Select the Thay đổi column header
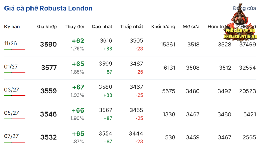 click(x=74, y=26)
